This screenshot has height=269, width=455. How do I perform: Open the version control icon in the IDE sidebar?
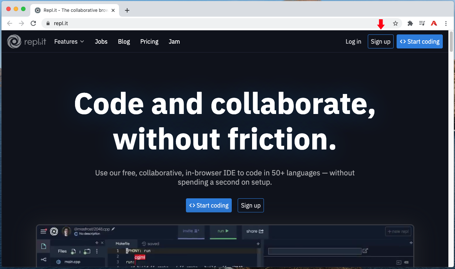click(x=43, y=259)
